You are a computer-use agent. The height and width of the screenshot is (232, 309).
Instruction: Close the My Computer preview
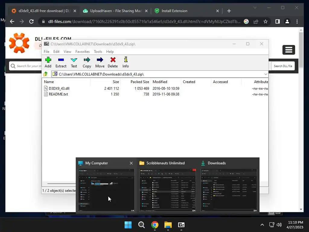tap(131, 163)
